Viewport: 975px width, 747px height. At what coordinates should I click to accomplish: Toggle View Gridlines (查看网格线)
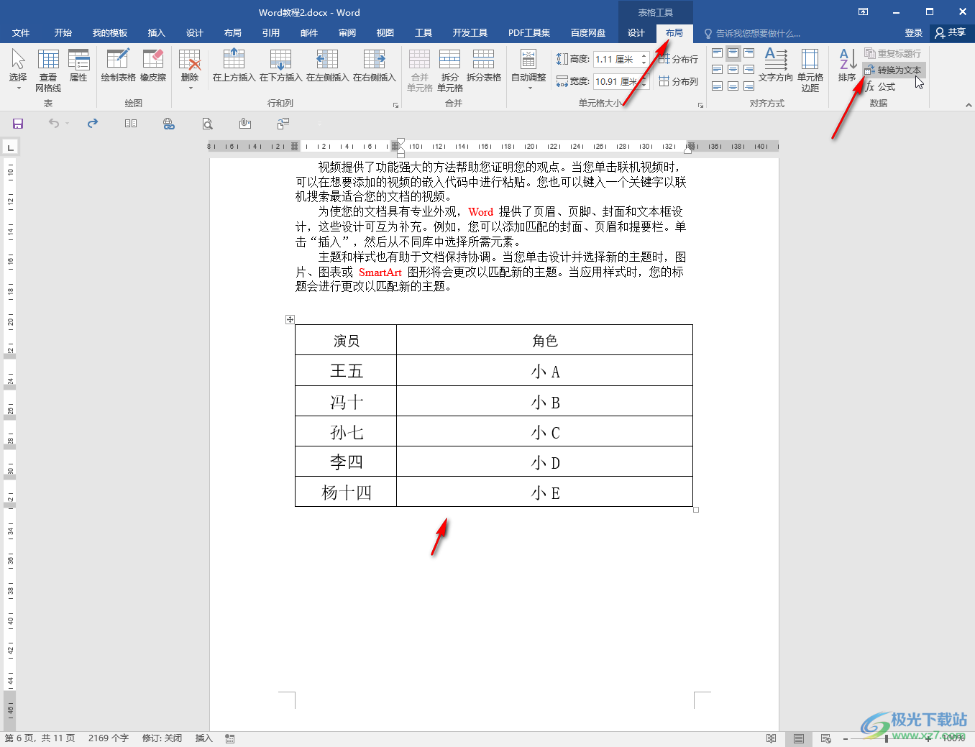click(x=48, y=70)
